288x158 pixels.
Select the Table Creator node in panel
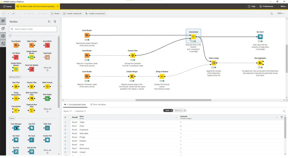point(32,45)
